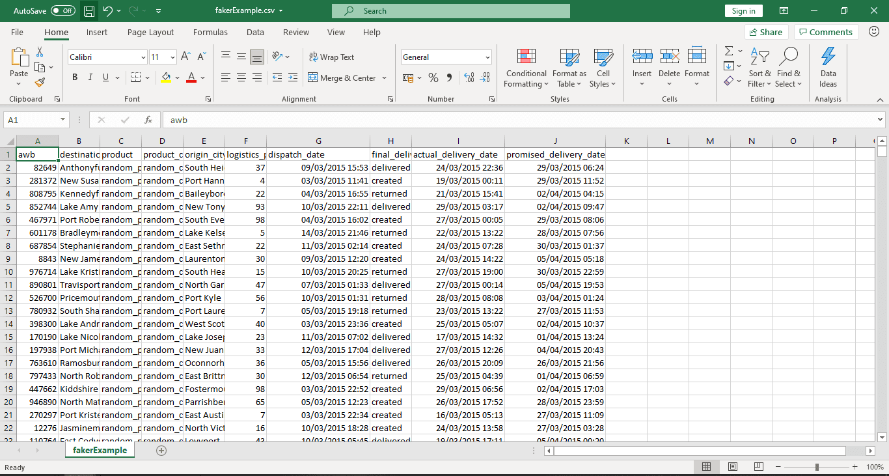Expand the General number format dropdown

[x=487, y=57]
